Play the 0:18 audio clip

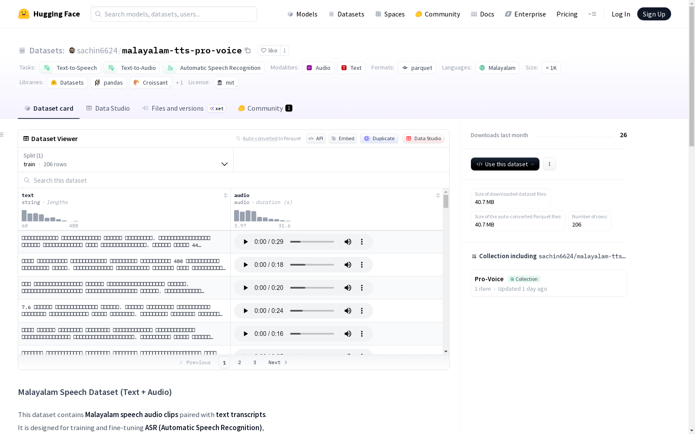pos(245,265)
